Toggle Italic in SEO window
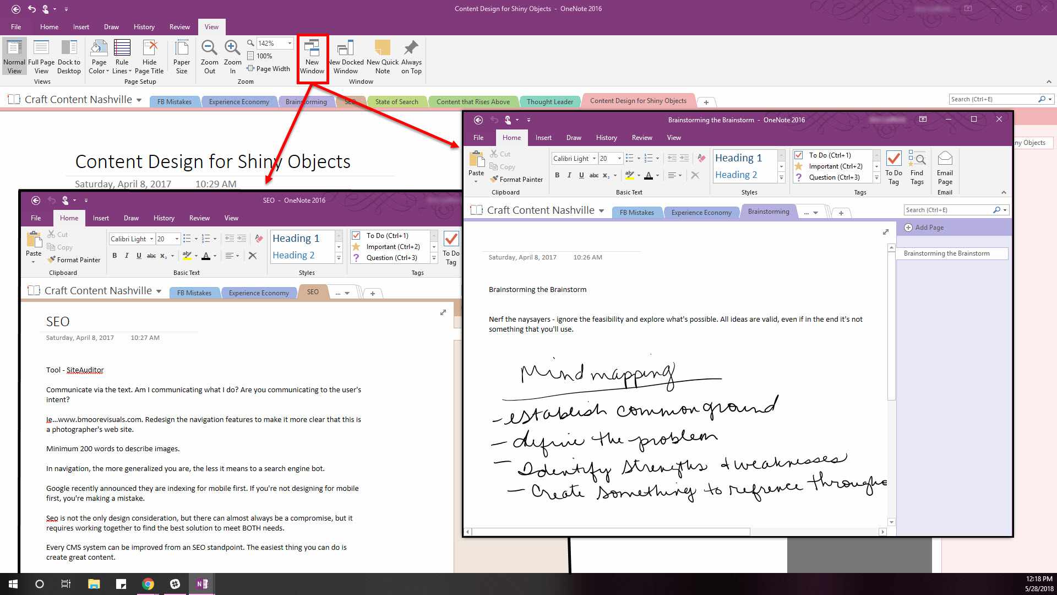 pyautogui.click(x=127, y=256)
